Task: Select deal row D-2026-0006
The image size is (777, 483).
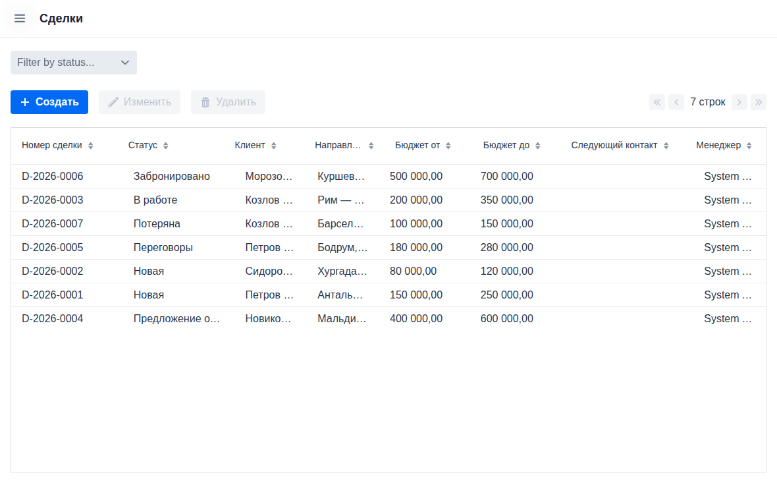Action: pyautogui.click(x=53, y=177)
